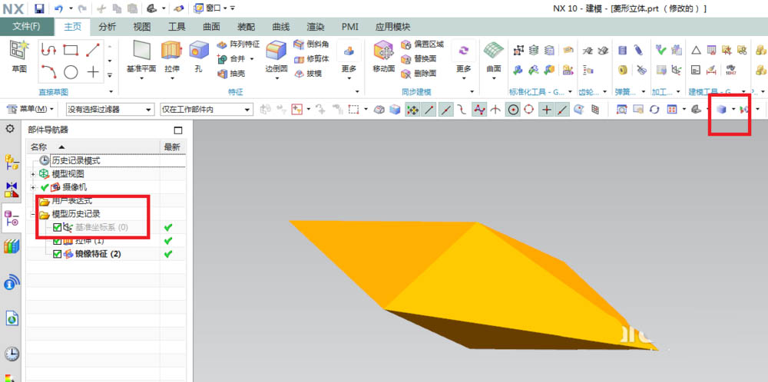768x382 pixels.
Task: Click the 抽壳 shell button
Action: click(x=230, y=74)
